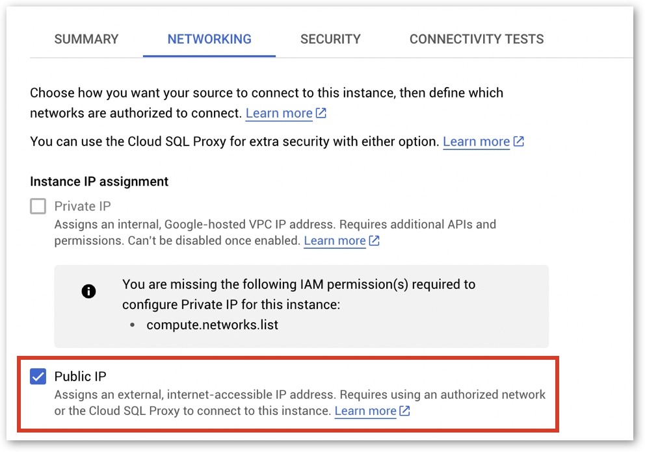This screenshot has width=645, height=452.
Task: Go to the CONNECTIVITY TESTS tab
Action: [477, 39]
